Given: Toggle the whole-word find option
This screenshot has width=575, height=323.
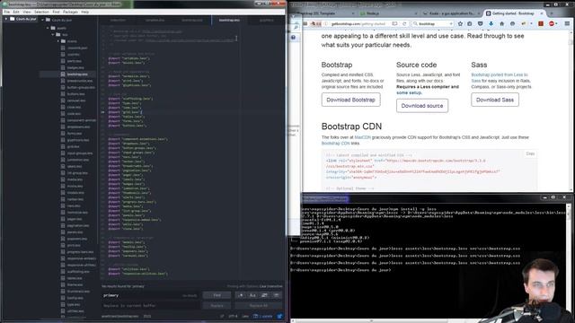Looking at the screenshot, I should [277, 295].
